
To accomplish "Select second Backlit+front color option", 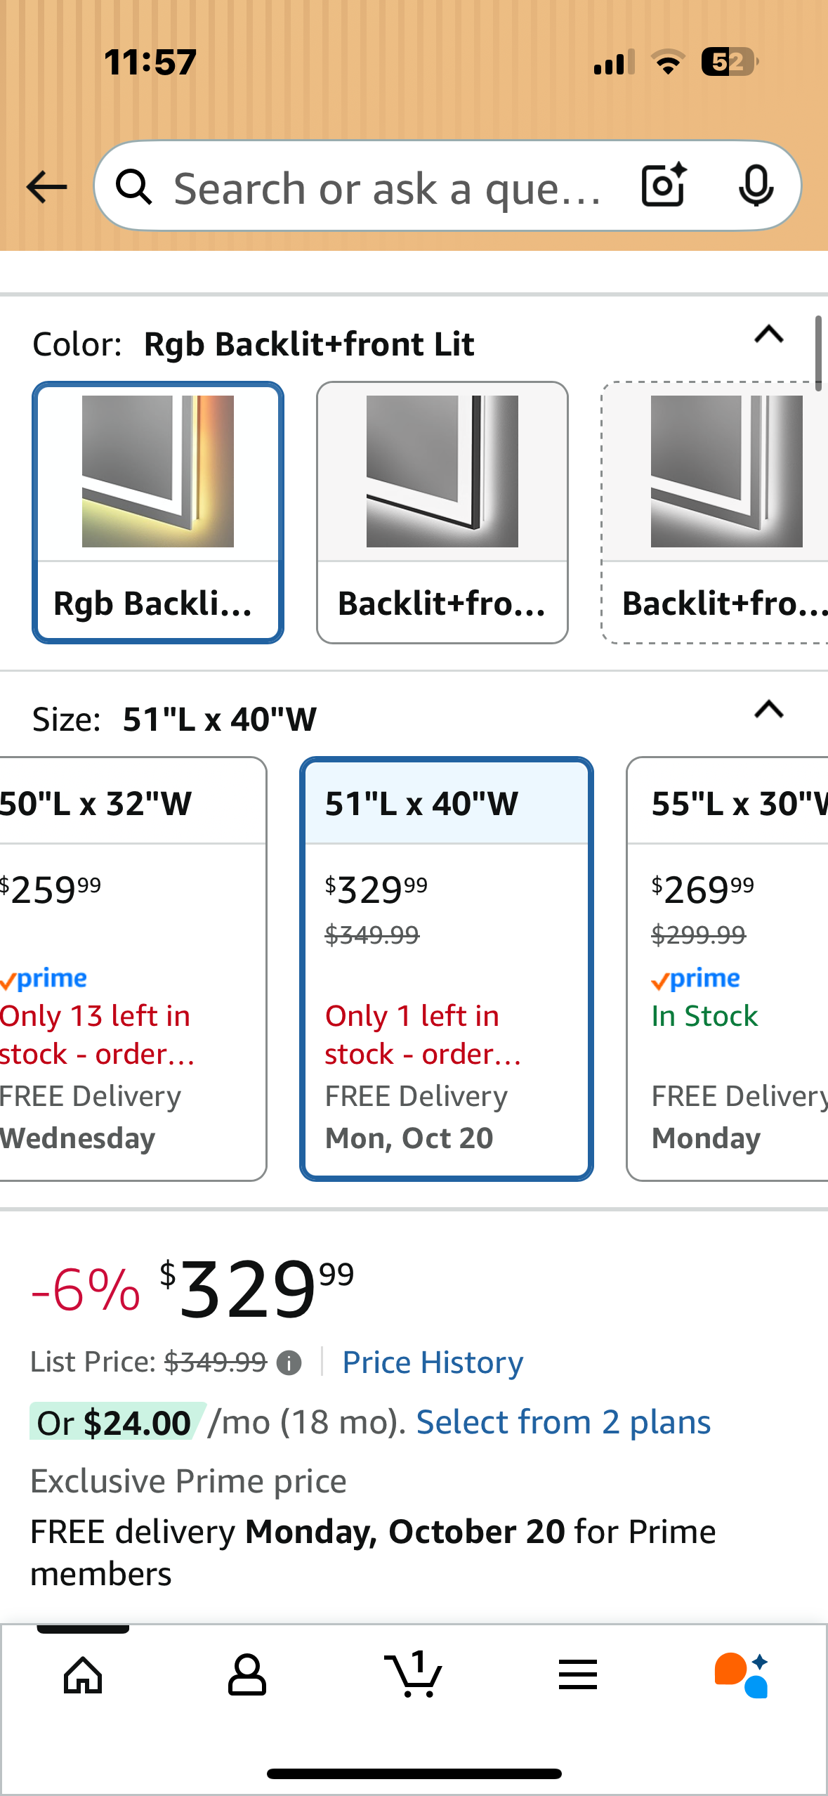I will click(x=442, y=512).
